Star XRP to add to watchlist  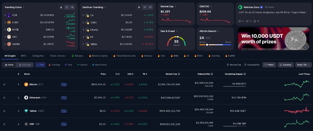click(4, 124)
